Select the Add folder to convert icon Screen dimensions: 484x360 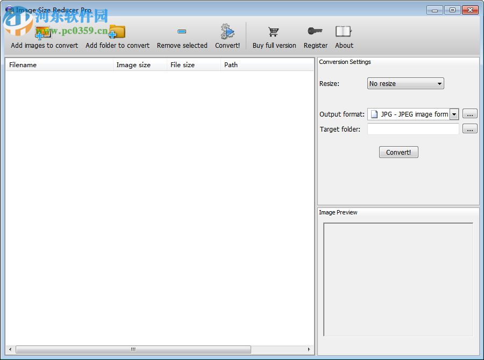point(117,32)
